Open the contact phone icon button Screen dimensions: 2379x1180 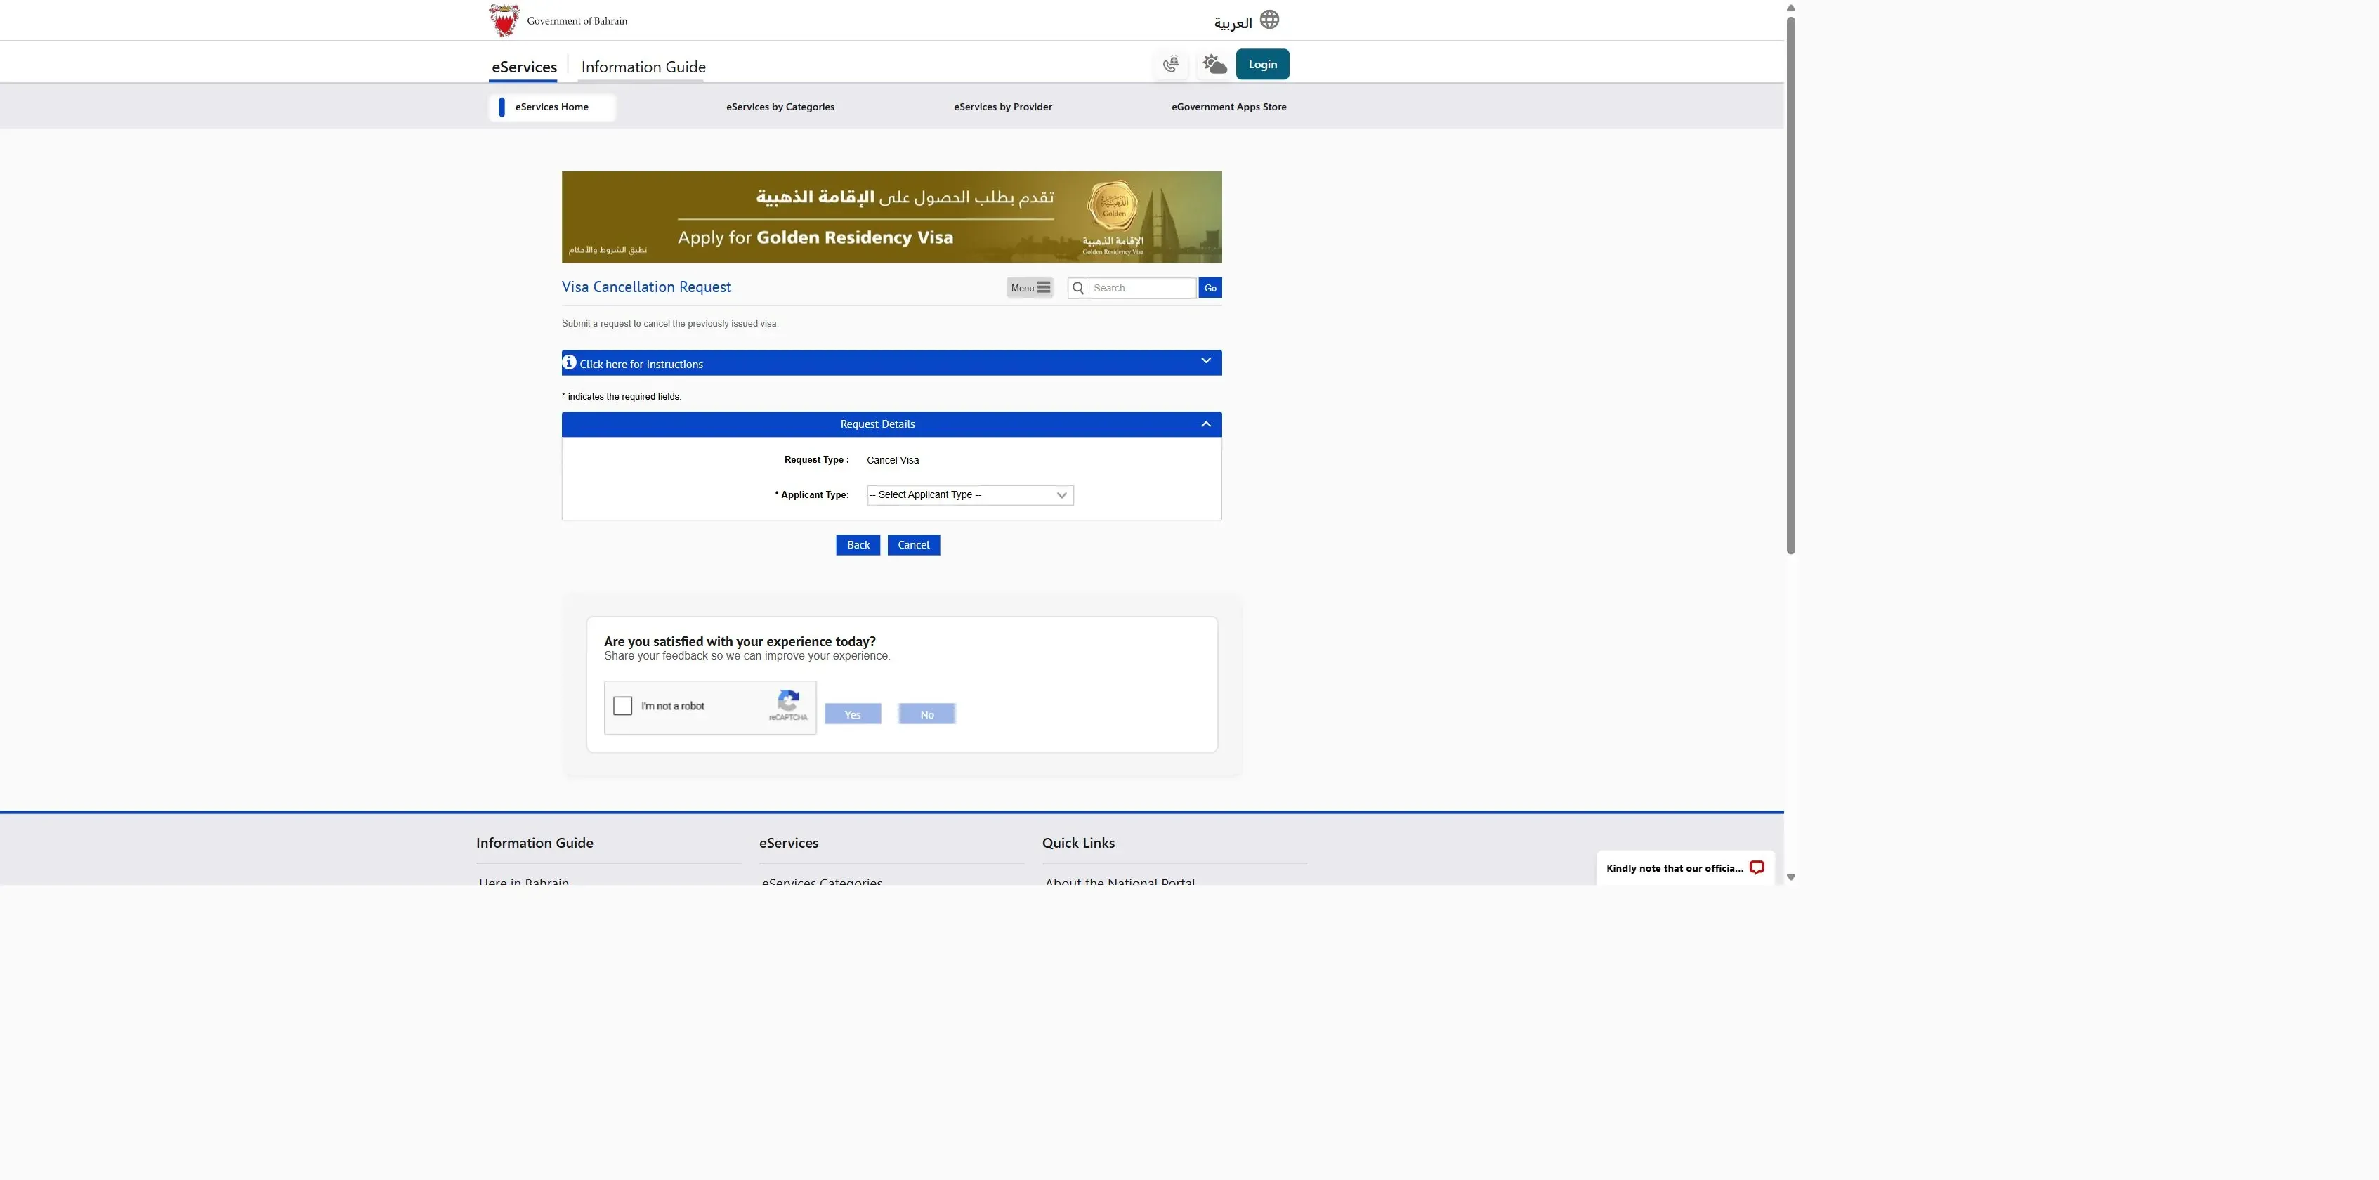(1170, 65)
